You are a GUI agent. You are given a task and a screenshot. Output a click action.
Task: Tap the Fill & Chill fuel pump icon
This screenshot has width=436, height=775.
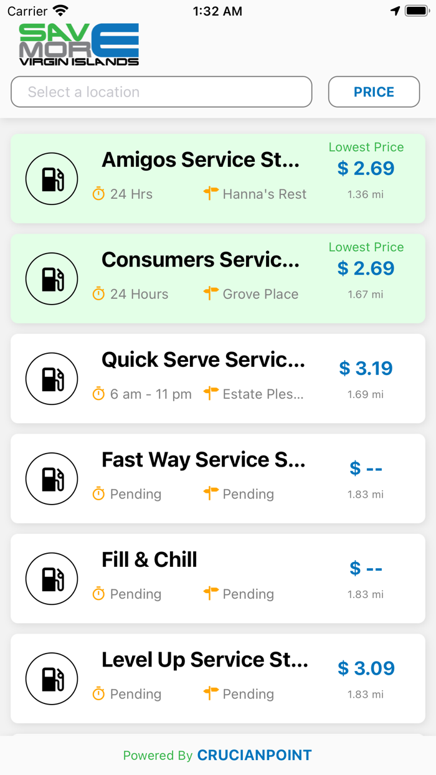pos(52,579)
